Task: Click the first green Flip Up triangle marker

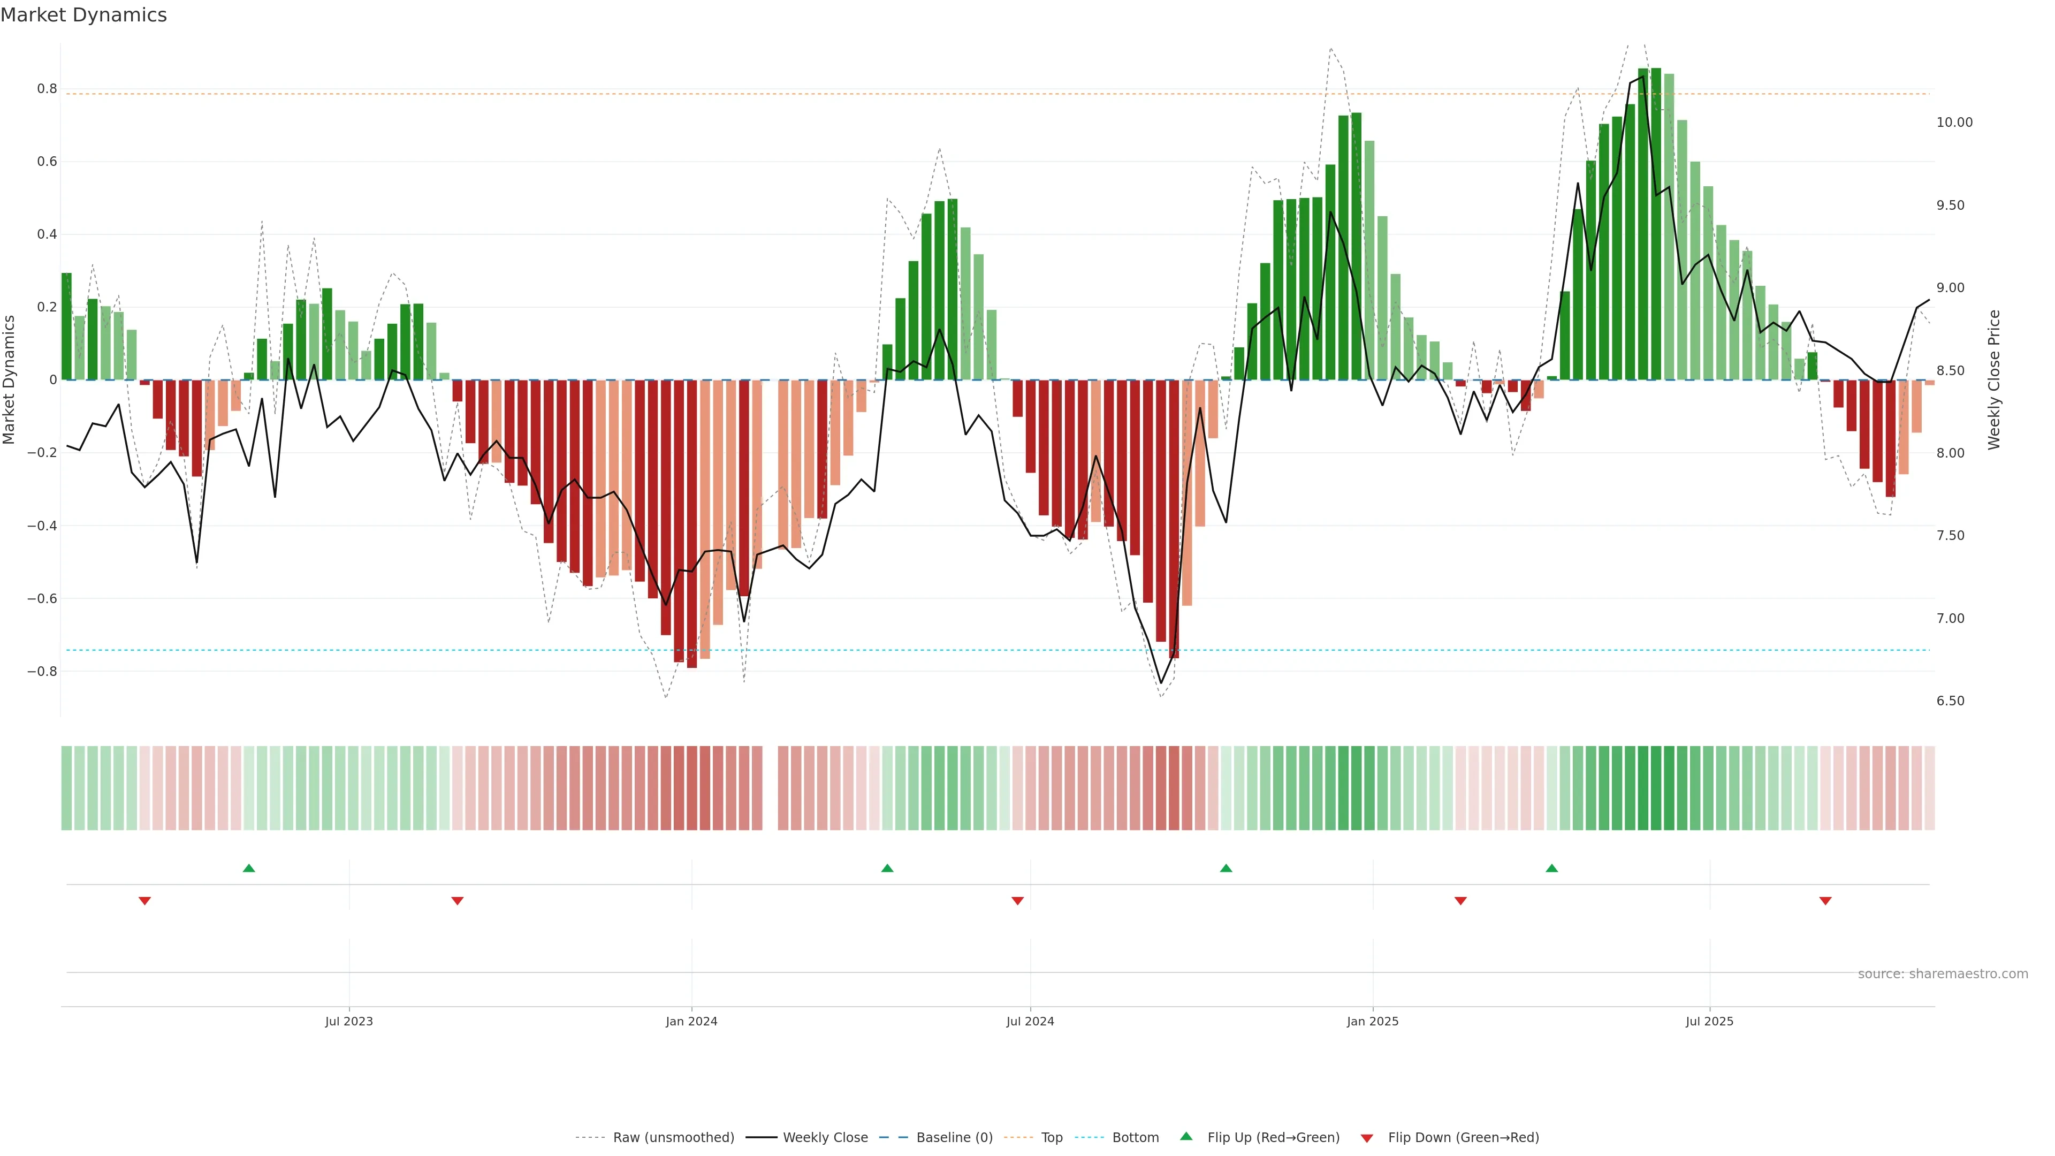Action: (249, 868)
